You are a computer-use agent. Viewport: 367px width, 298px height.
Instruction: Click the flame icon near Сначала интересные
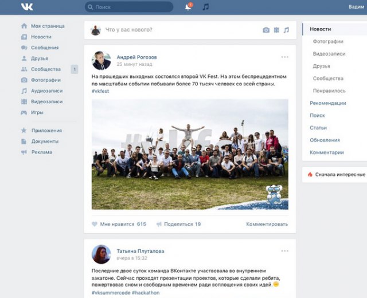310,174
